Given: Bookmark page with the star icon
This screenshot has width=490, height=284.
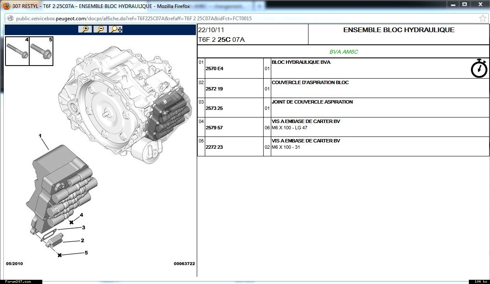Looking at the screenshot, I should pyautogui.click(x=482, y=18).
